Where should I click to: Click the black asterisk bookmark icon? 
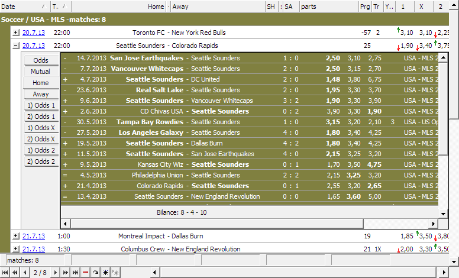pos(105,273)
